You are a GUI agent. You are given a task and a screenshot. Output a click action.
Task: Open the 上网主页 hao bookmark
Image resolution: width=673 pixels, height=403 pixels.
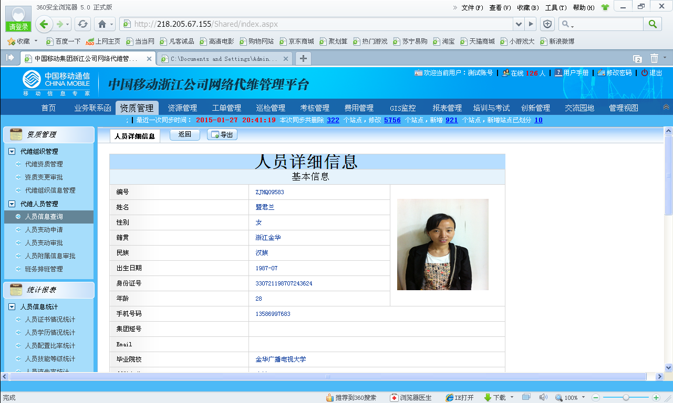[x=103, y=41]
